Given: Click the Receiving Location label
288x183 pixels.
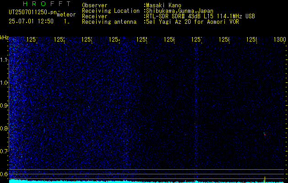Looking at the screenshot, I should 111,11.
